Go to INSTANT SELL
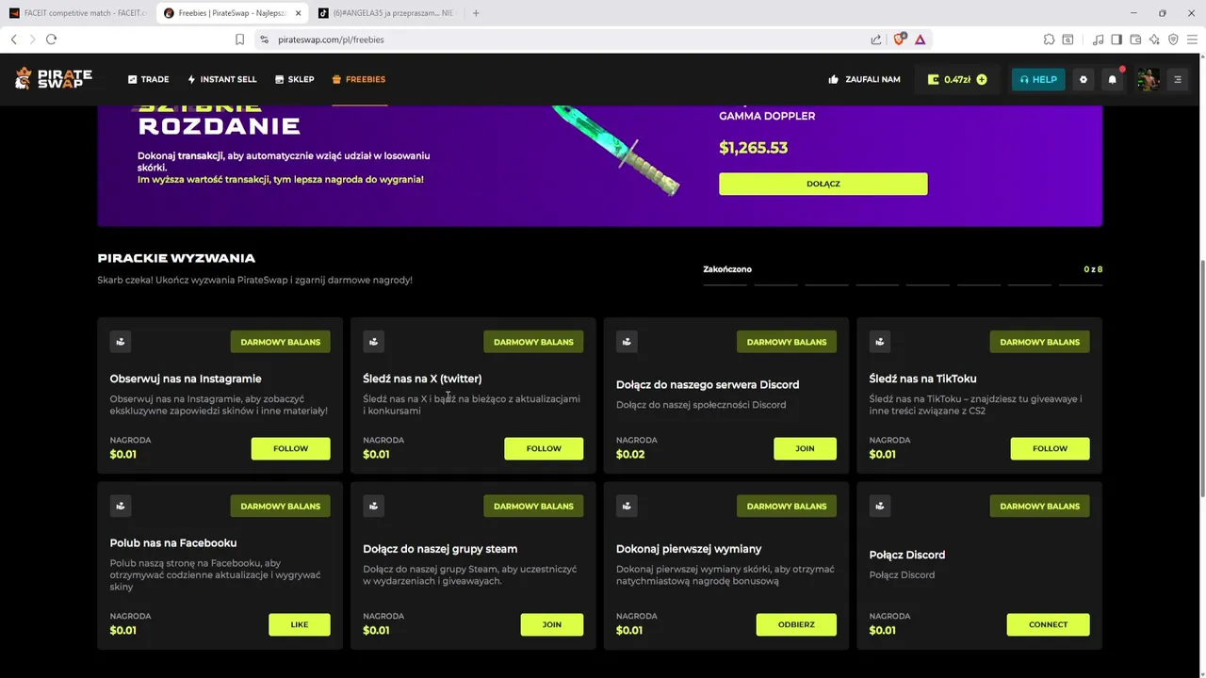The width and height of the screenshot is (1206, 678). (x=222, y=79)
